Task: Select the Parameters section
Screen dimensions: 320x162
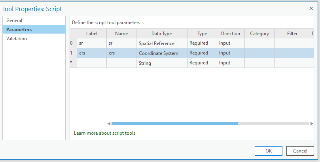Action: (19, 30)
